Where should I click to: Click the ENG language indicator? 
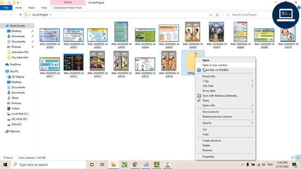click(x=270, y=165)
